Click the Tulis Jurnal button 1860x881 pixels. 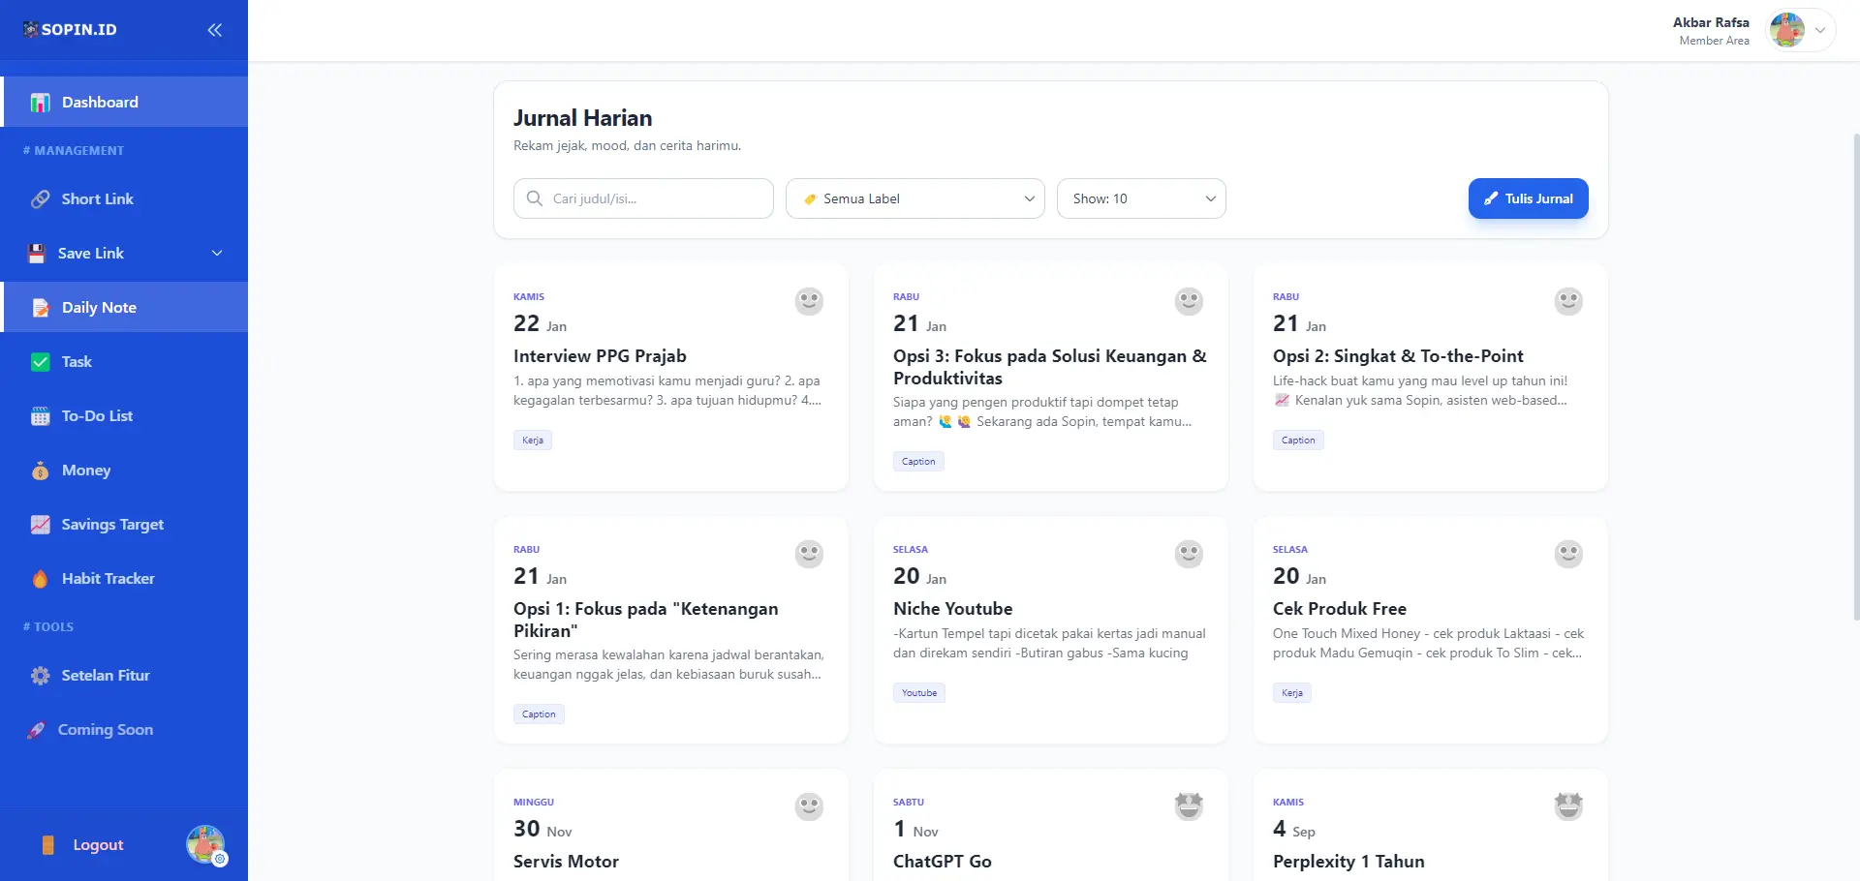tap(1528, 198)
